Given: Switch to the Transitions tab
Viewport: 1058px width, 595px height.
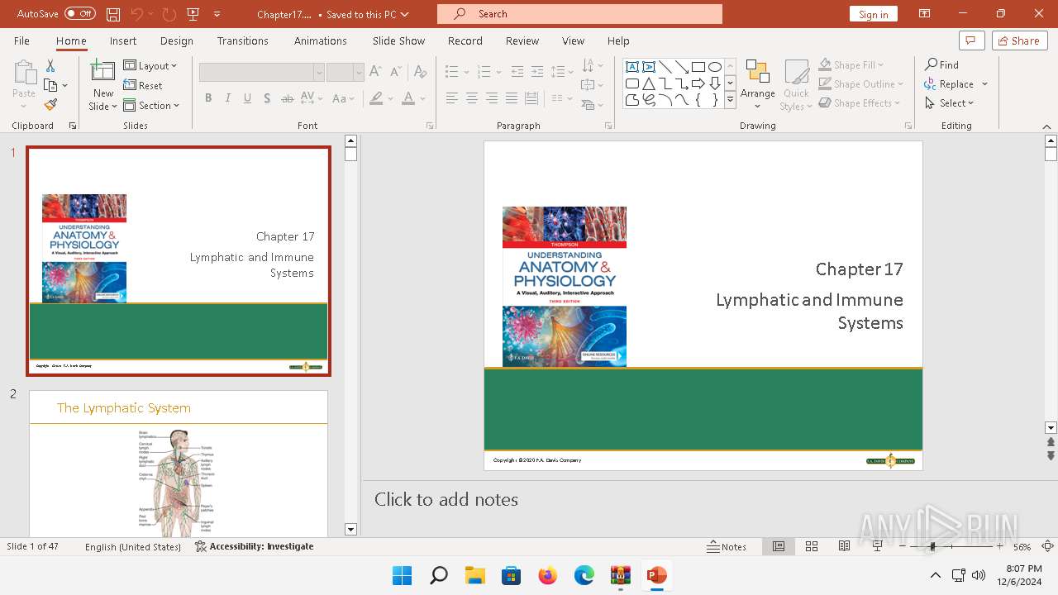Looking at the screenshot, I should point(243,40).
